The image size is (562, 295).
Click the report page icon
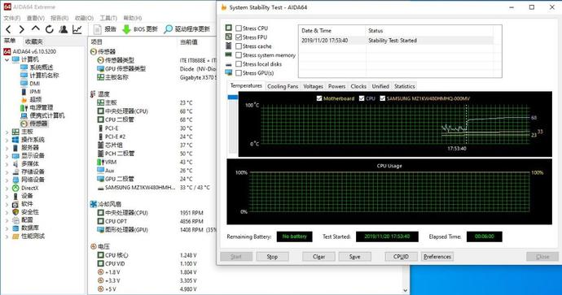pos(97,29)
